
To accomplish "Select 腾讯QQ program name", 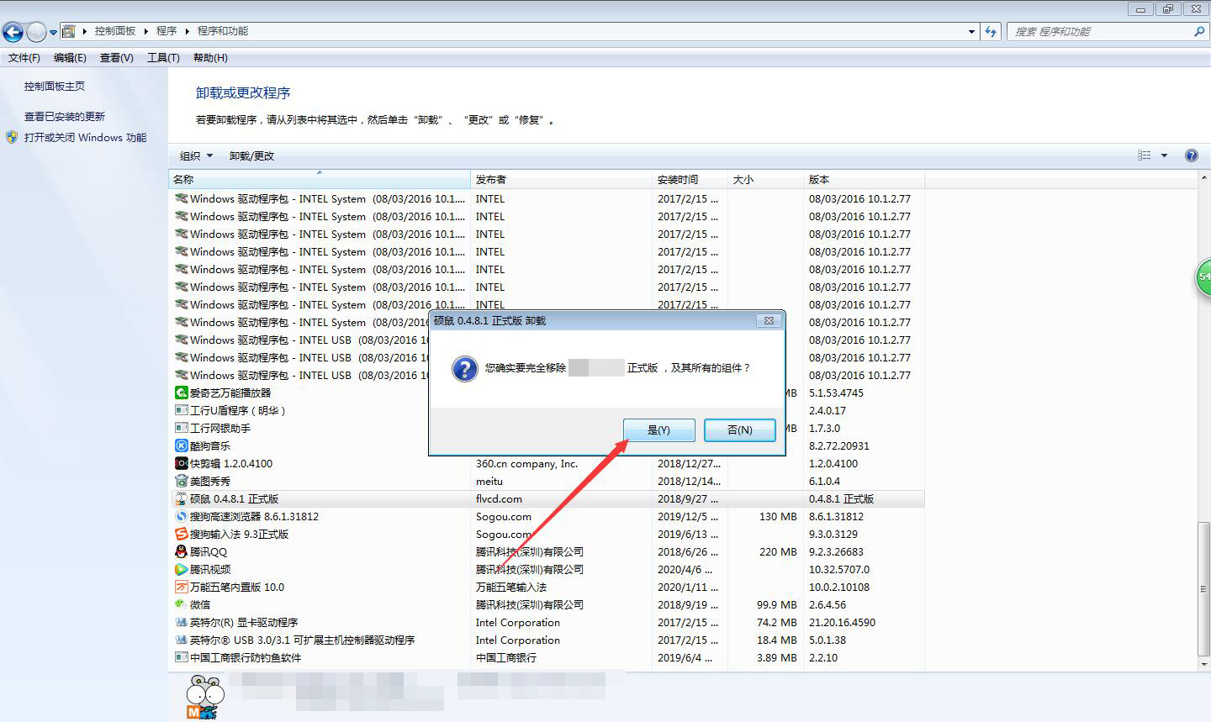I will point(209,552).
